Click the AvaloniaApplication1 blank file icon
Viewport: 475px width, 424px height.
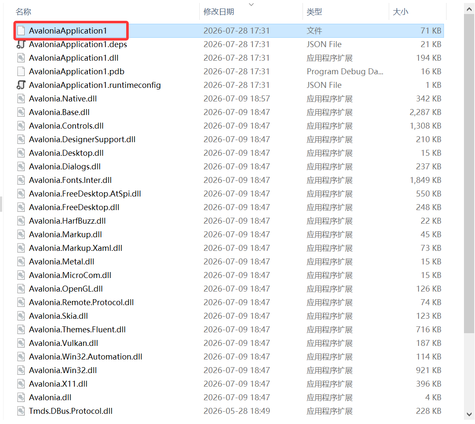coord(21,31)
